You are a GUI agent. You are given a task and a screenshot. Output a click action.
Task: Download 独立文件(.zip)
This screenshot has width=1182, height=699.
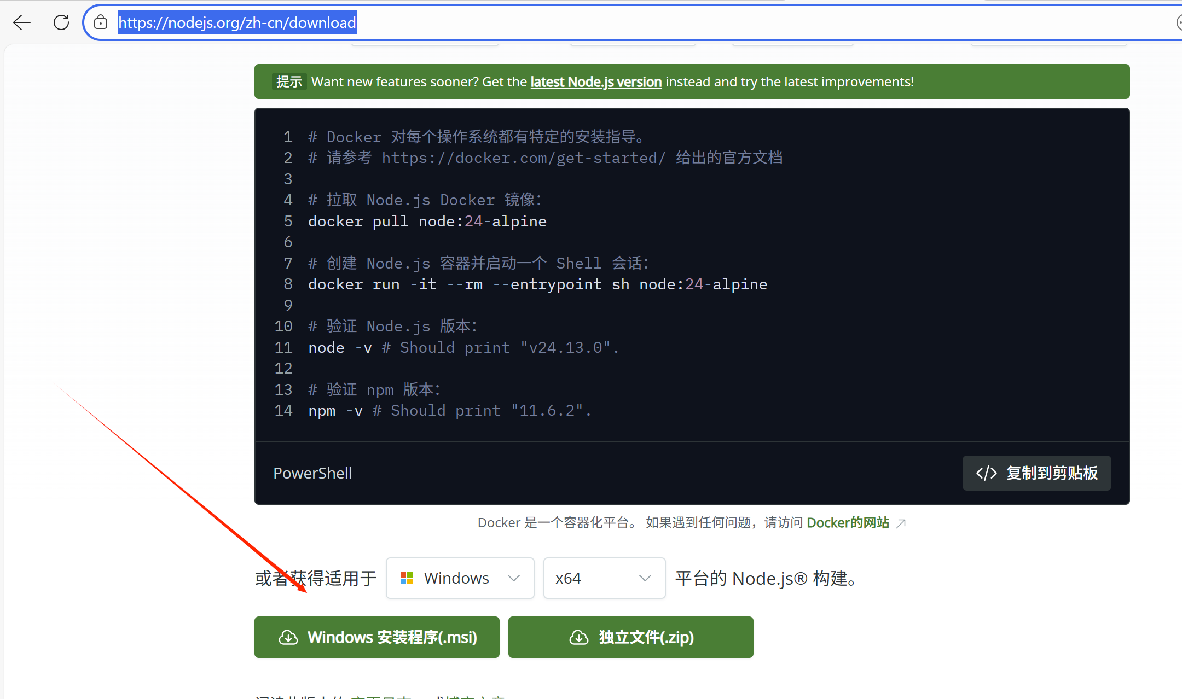coord(631,637)
